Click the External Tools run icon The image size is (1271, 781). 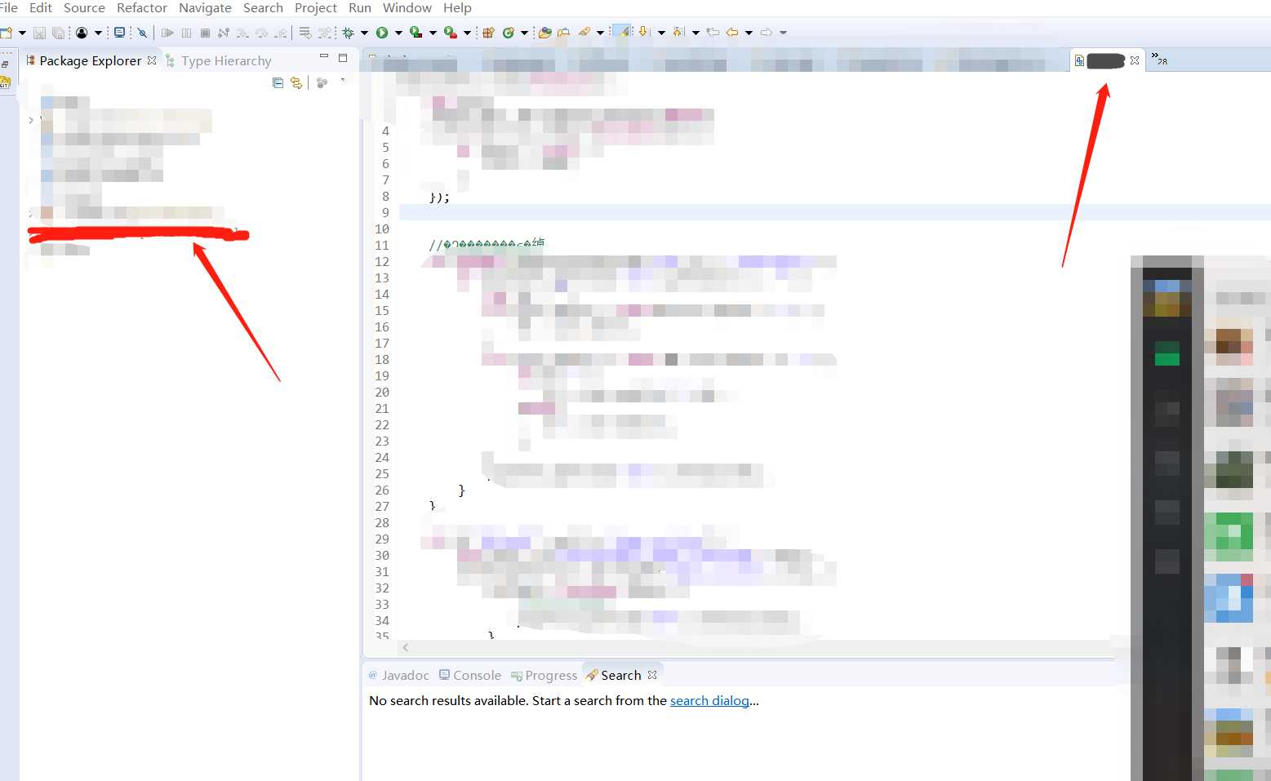tap(450, 33)
